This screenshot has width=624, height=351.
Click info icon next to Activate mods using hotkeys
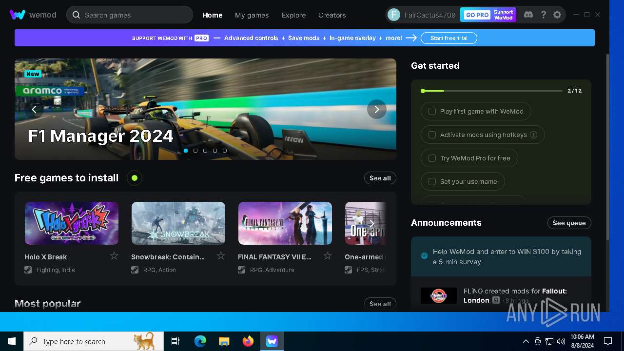coord(533,135)
